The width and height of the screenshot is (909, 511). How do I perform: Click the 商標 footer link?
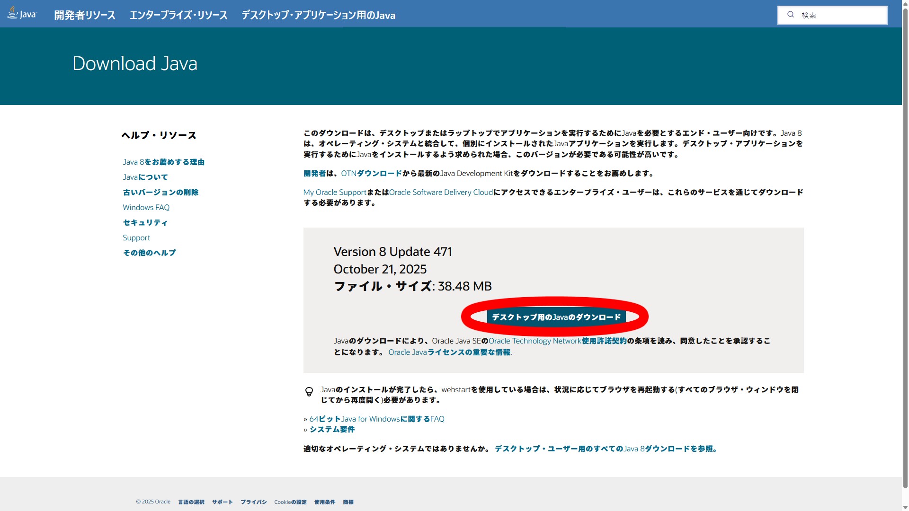tap(348, 502)
